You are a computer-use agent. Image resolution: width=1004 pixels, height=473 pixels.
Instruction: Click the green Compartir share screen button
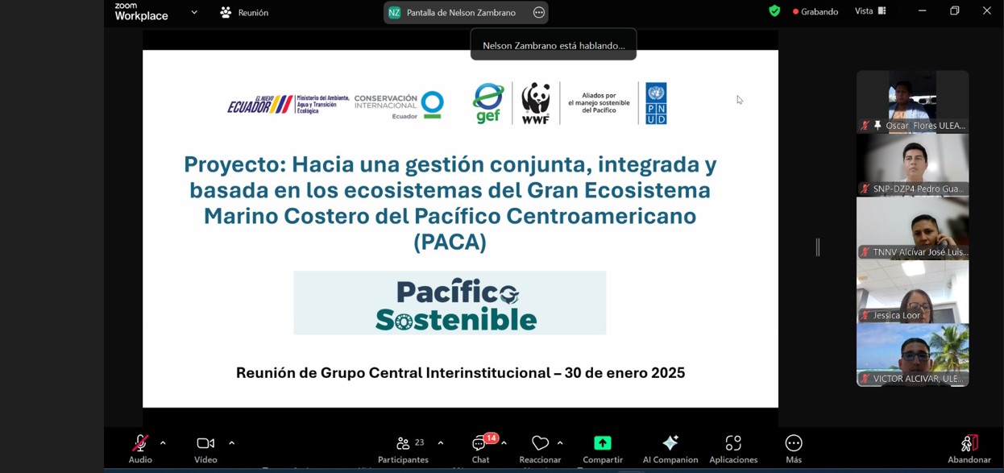point(603,448)
